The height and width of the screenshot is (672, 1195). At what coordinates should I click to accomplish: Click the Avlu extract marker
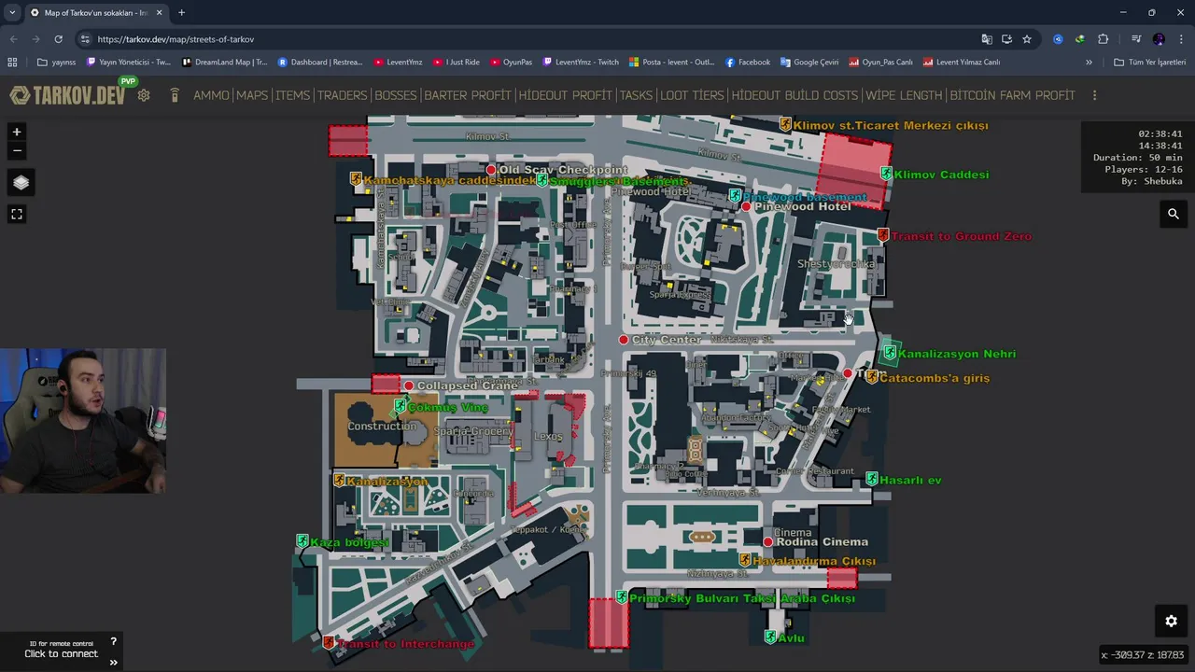point(769,637)
